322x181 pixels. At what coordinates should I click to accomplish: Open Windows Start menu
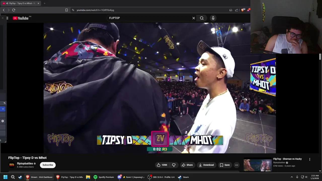[x=5, y=177]
